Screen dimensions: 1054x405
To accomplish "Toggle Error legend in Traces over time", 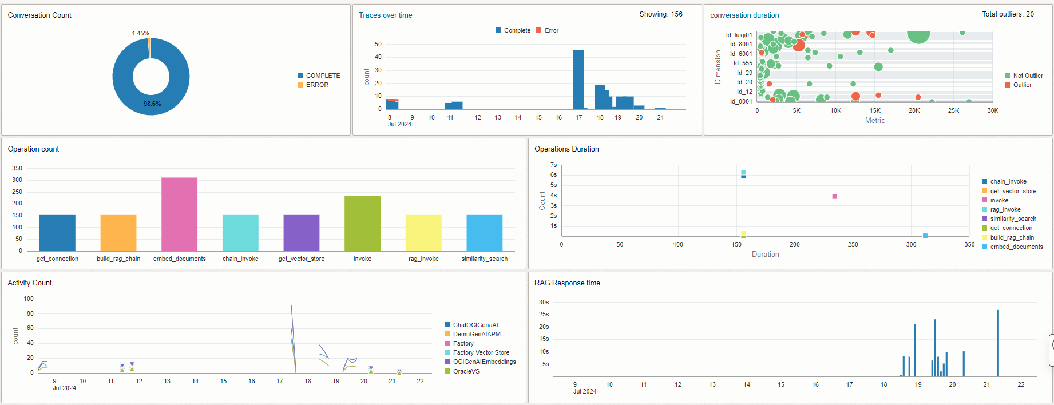I will 547,30.
